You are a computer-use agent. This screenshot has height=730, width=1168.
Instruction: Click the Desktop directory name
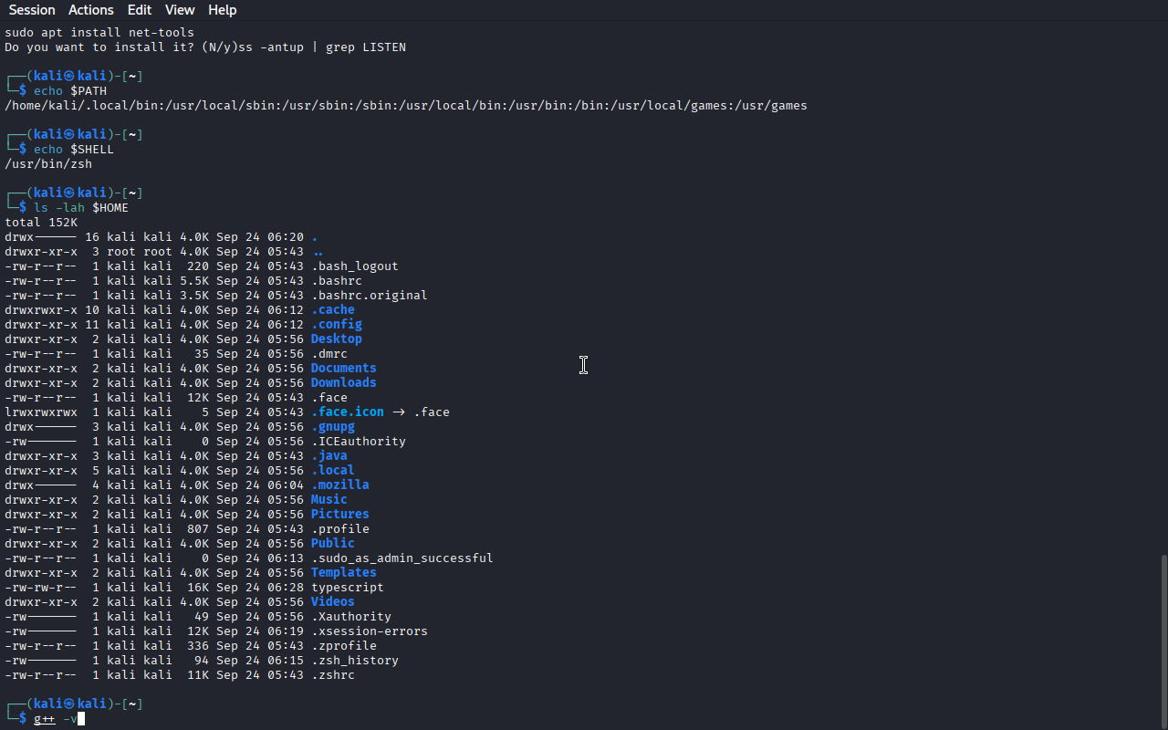coord(336,339)
